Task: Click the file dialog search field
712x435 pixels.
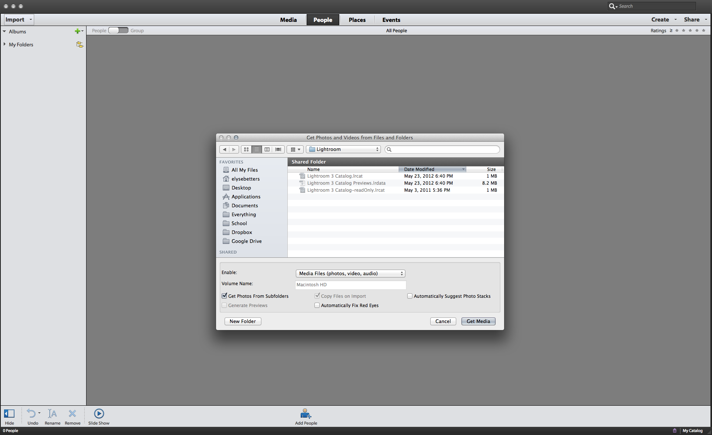Action: (442, 149)
